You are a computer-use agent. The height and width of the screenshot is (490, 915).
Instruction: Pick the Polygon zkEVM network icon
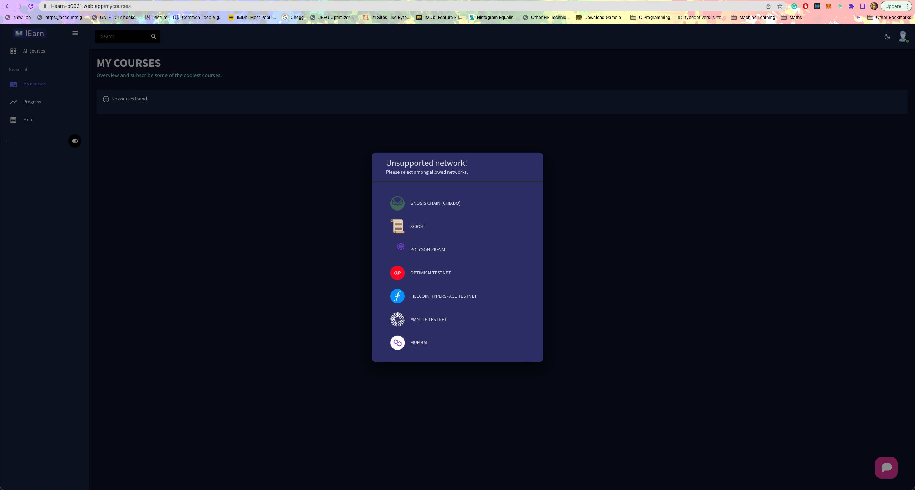401,247
